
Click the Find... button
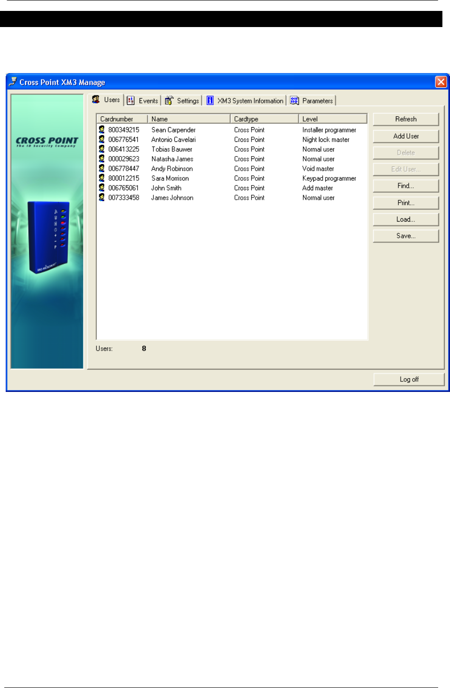pyautogui.click(x=406, y=186)
